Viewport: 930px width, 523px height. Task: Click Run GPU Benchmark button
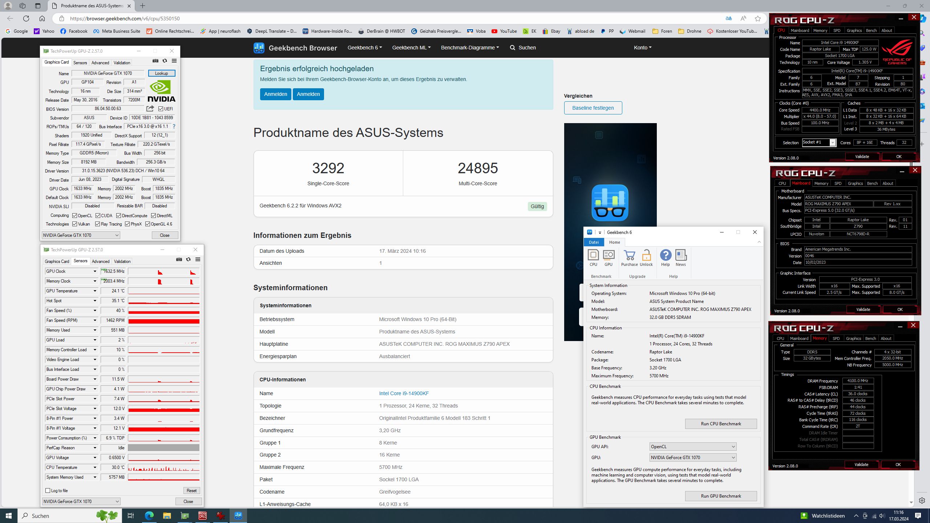[721, 496]
